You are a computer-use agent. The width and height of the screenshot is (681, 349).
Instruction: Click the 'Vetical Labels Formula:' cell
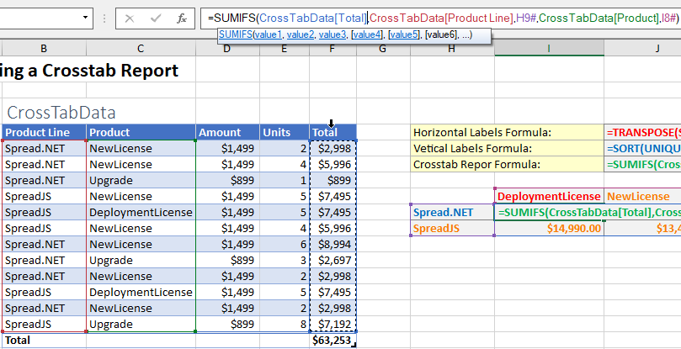click(507, 149)
